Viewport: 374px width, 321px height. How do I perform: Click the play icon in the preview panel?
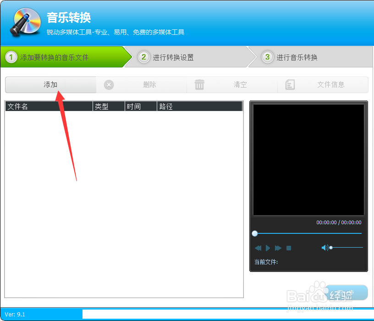pyautogui.click(x=268, y=248)
